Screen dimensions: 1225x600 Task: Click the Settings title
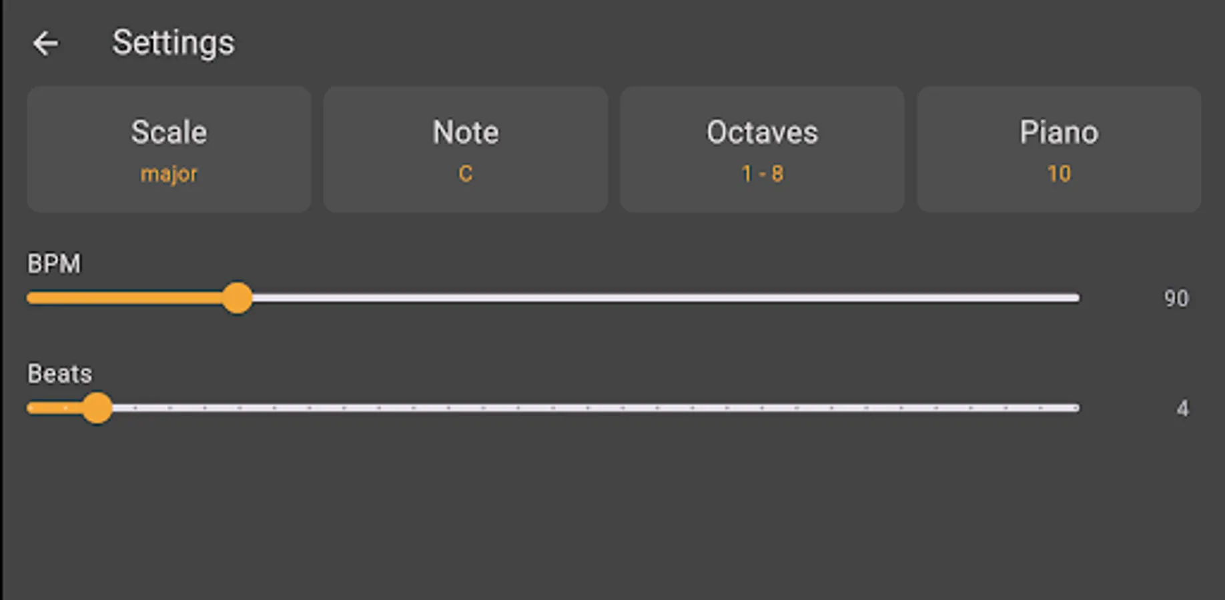[173, 43]
